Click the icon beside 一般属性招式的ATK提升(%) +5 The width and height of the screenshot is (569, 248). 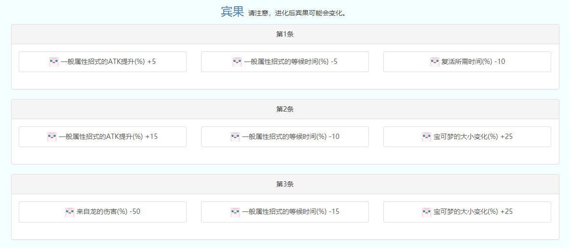53,62
